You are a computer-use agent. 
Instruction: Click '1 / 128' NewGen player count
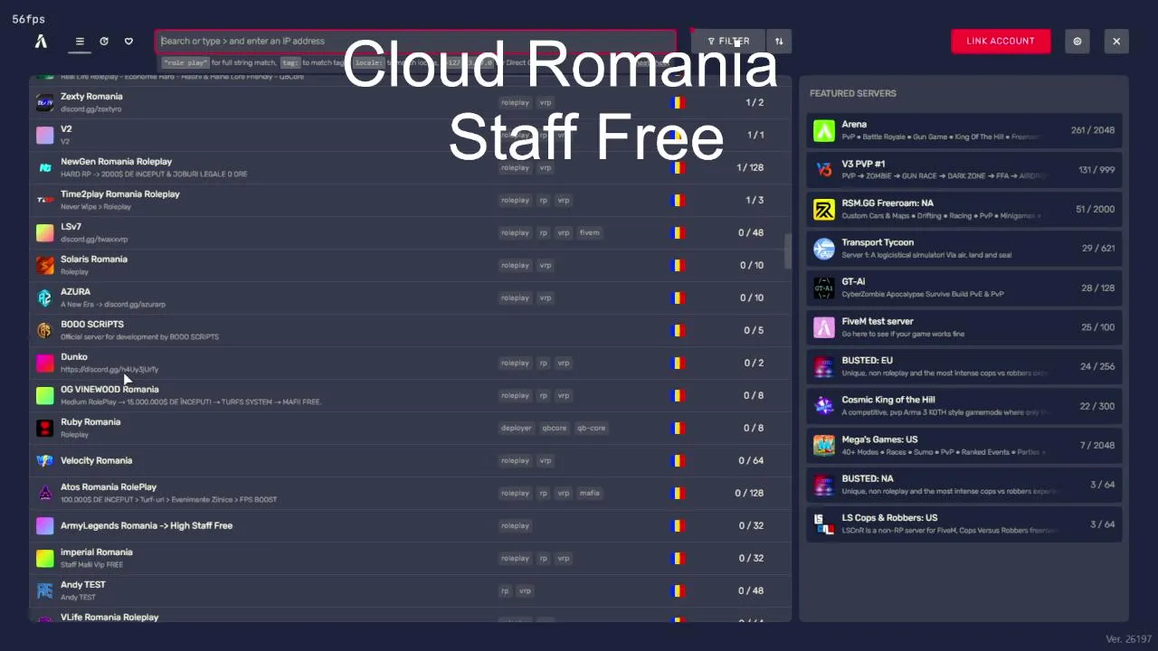pyautogui.click(x=750, y=167)
